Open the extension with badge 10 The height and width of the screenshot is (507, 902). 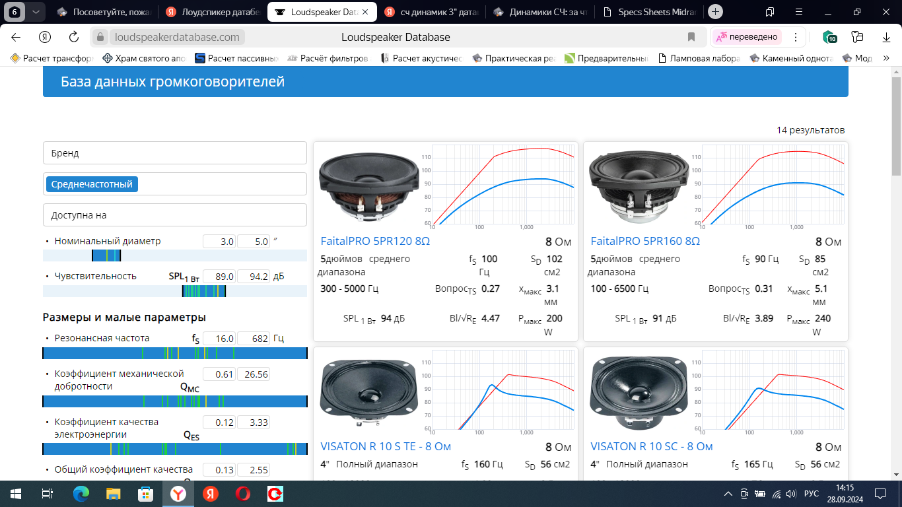click(x=829, y=37)
